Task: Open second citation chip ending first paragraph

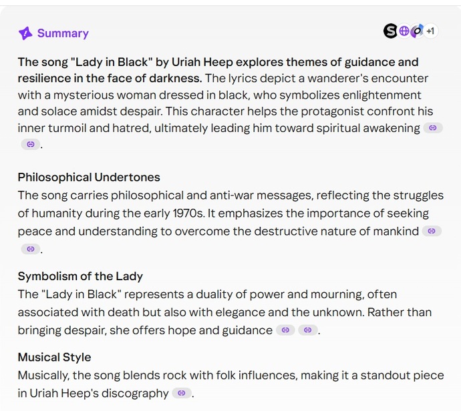Action: pyautogui.click(x=31, y=144)
